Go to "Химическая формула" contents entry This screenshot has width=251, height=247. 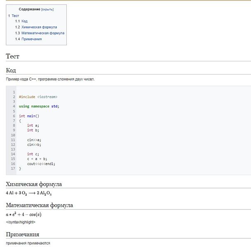click(x=39, y=27)
